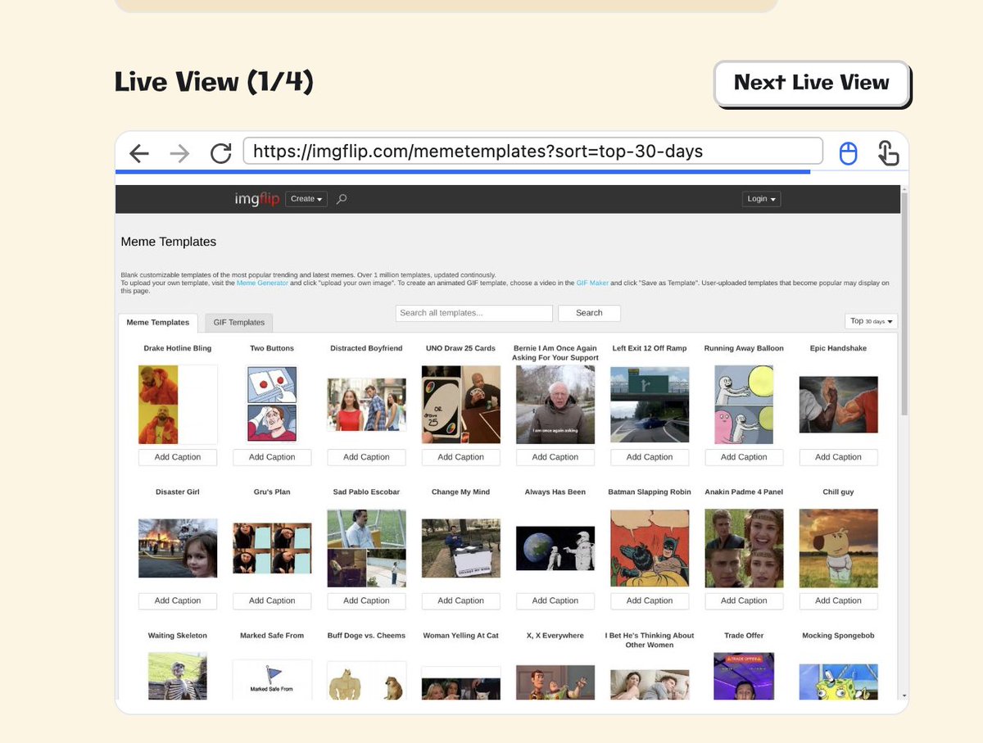Click the Mocking Spongebob title
Screen dimensions: 983x743
838,636
